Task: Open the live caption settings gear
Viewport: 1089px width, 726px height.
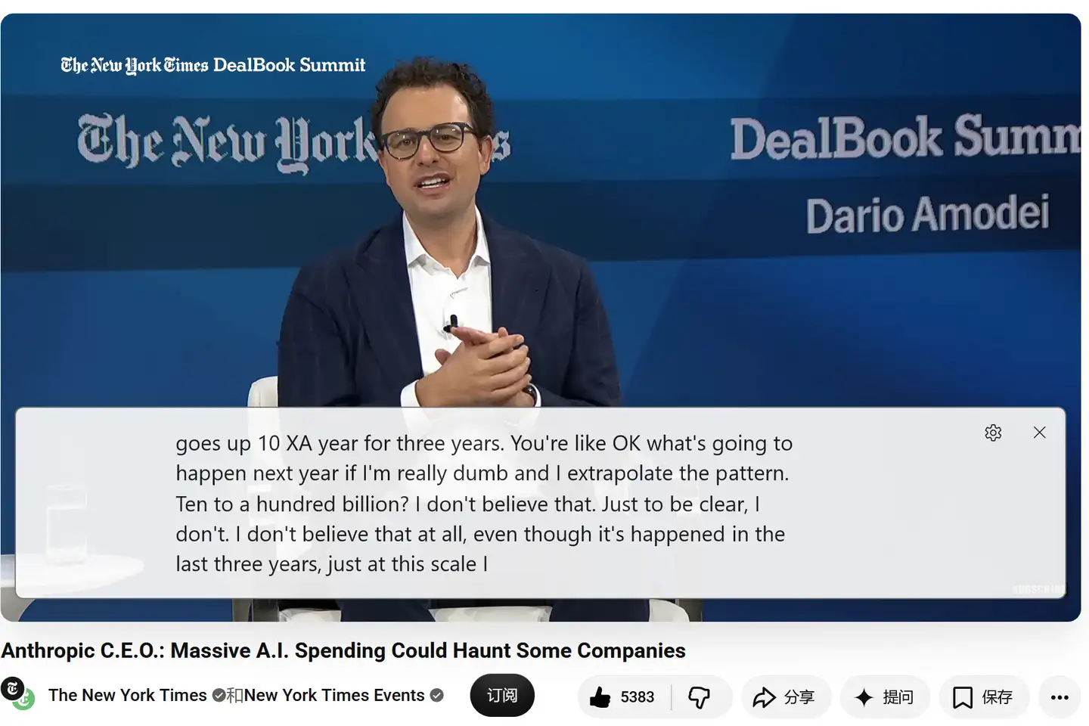Action: click(x=993, y=433)
